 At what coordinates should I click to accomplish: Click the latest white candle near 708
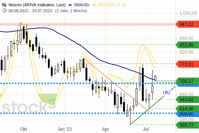pos(156,78)
